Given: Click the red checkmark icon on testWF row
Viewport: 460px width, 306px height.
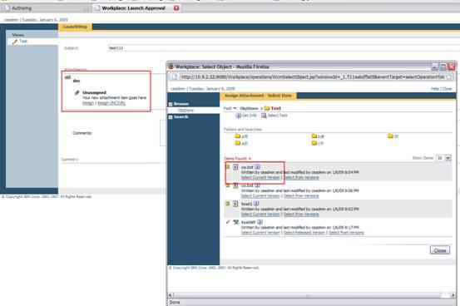Looking at the screenshot, I should [x=228, y=222].
